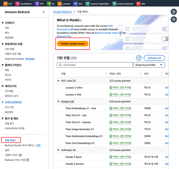
Task: Open Bedrock Studio 워크스페이스 in the sidebar
Action: (x=20, y=145)
